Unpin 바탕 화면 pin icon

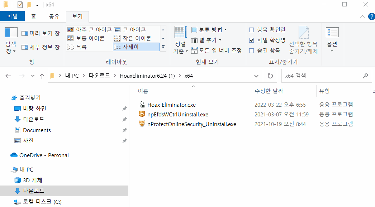pos(125,109)
